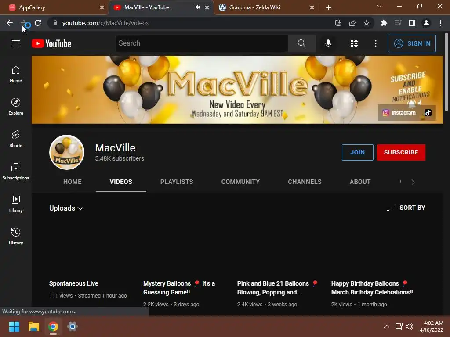
Task: Open the Mystery Balloons video title
Action: [x=179, y=288]
